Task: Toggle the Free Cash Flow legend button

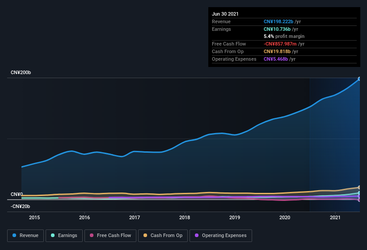Action: pyautogui.click(x=110, y=236)
